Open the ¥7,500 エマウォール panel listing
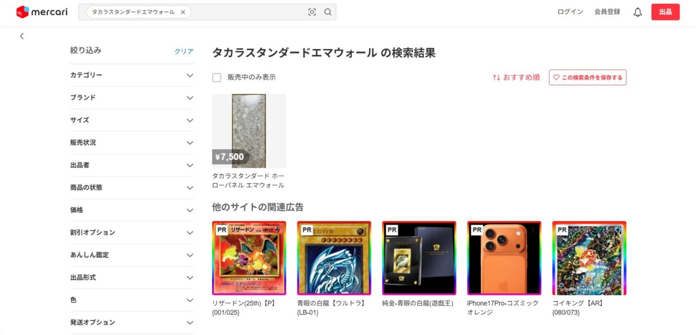 249,131
